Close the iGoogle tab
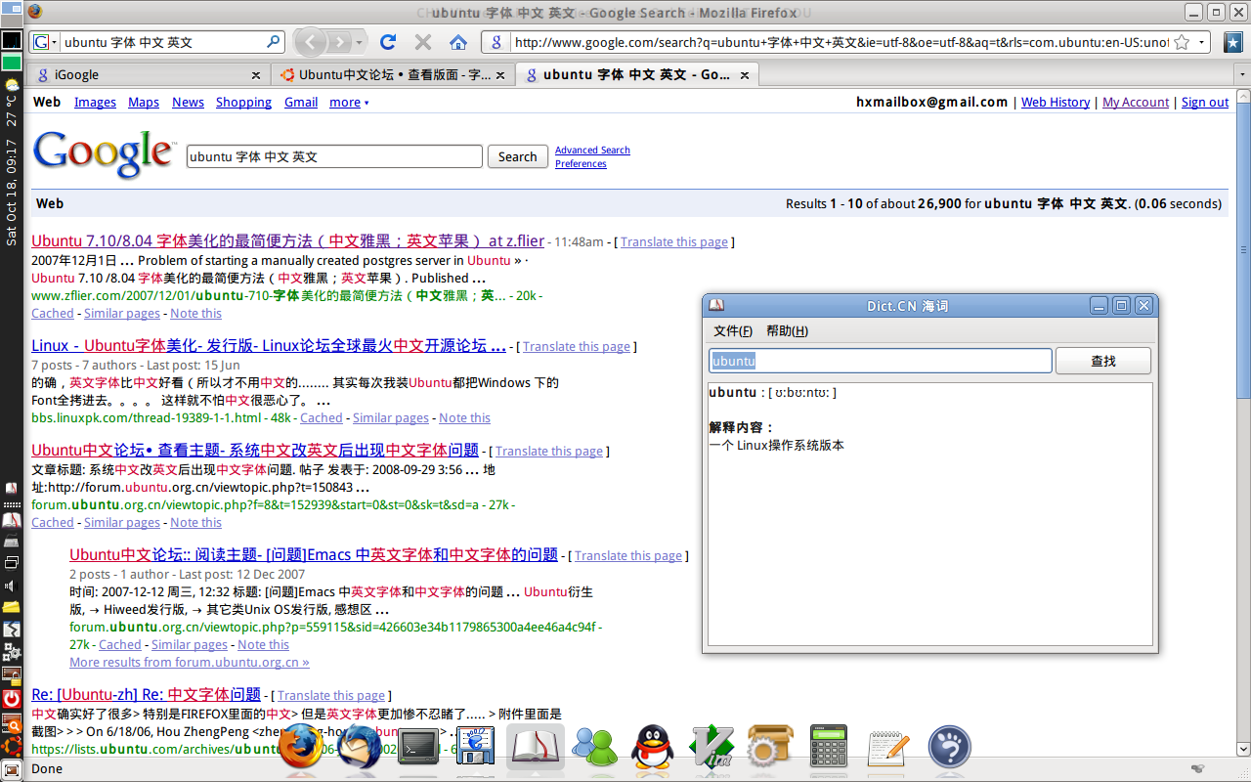 tap(256, 74)
